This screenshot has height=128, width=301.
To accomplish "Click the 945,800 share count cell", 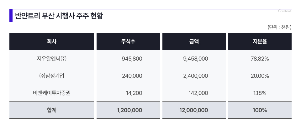I will point(128,59).
